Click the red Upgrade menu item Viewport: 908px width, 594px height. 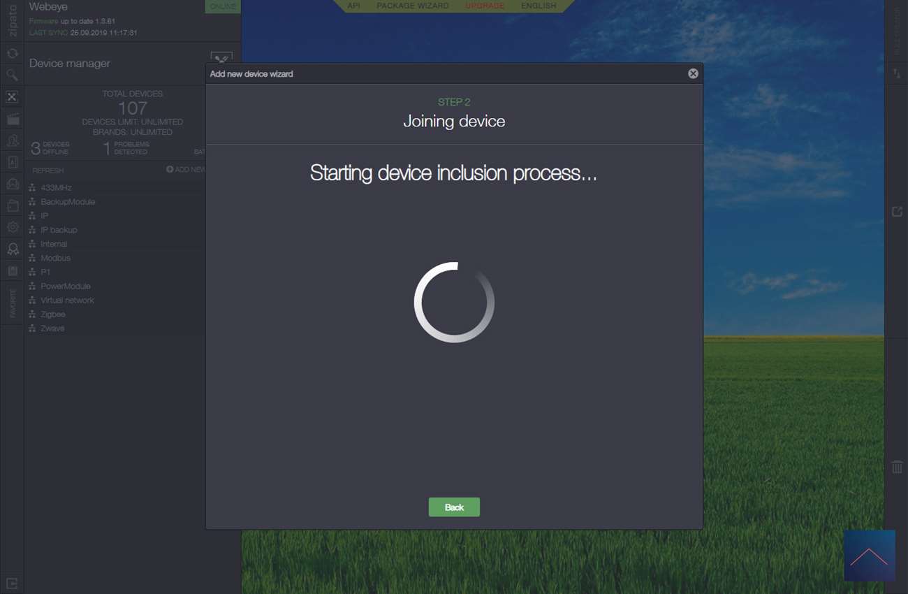(x=484, y=6)
